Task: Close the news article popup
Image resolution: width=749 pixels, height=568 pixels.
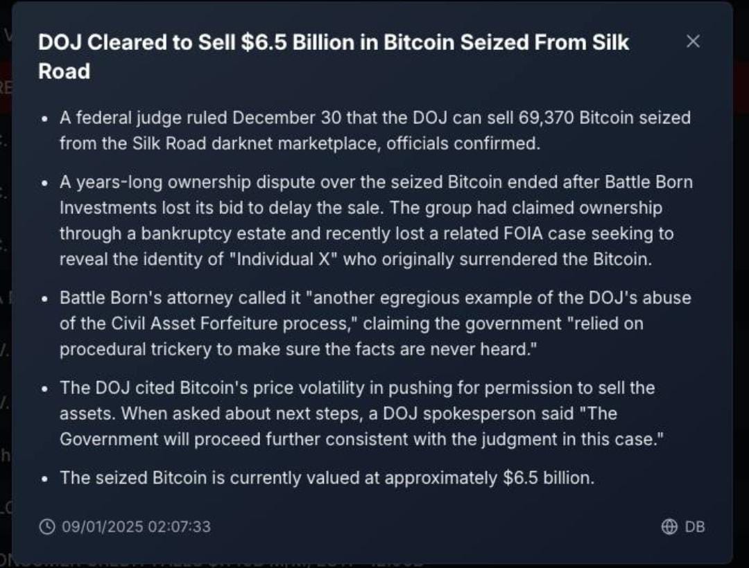Action: (x=693, y=42)
